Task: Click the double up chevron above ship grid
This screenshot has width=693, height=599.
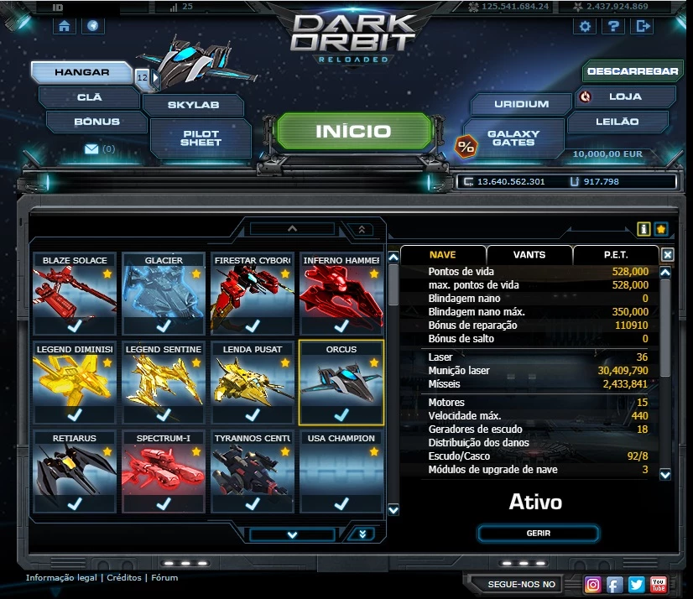Action: pos(362,229)
